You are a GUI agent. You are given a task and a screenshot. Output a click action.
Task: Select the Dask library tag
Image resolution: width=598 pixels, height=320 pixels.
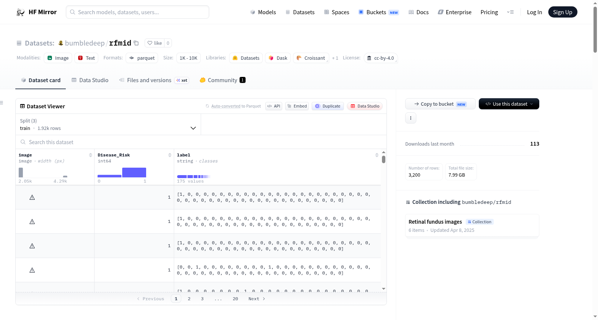[x=278, y=58]
